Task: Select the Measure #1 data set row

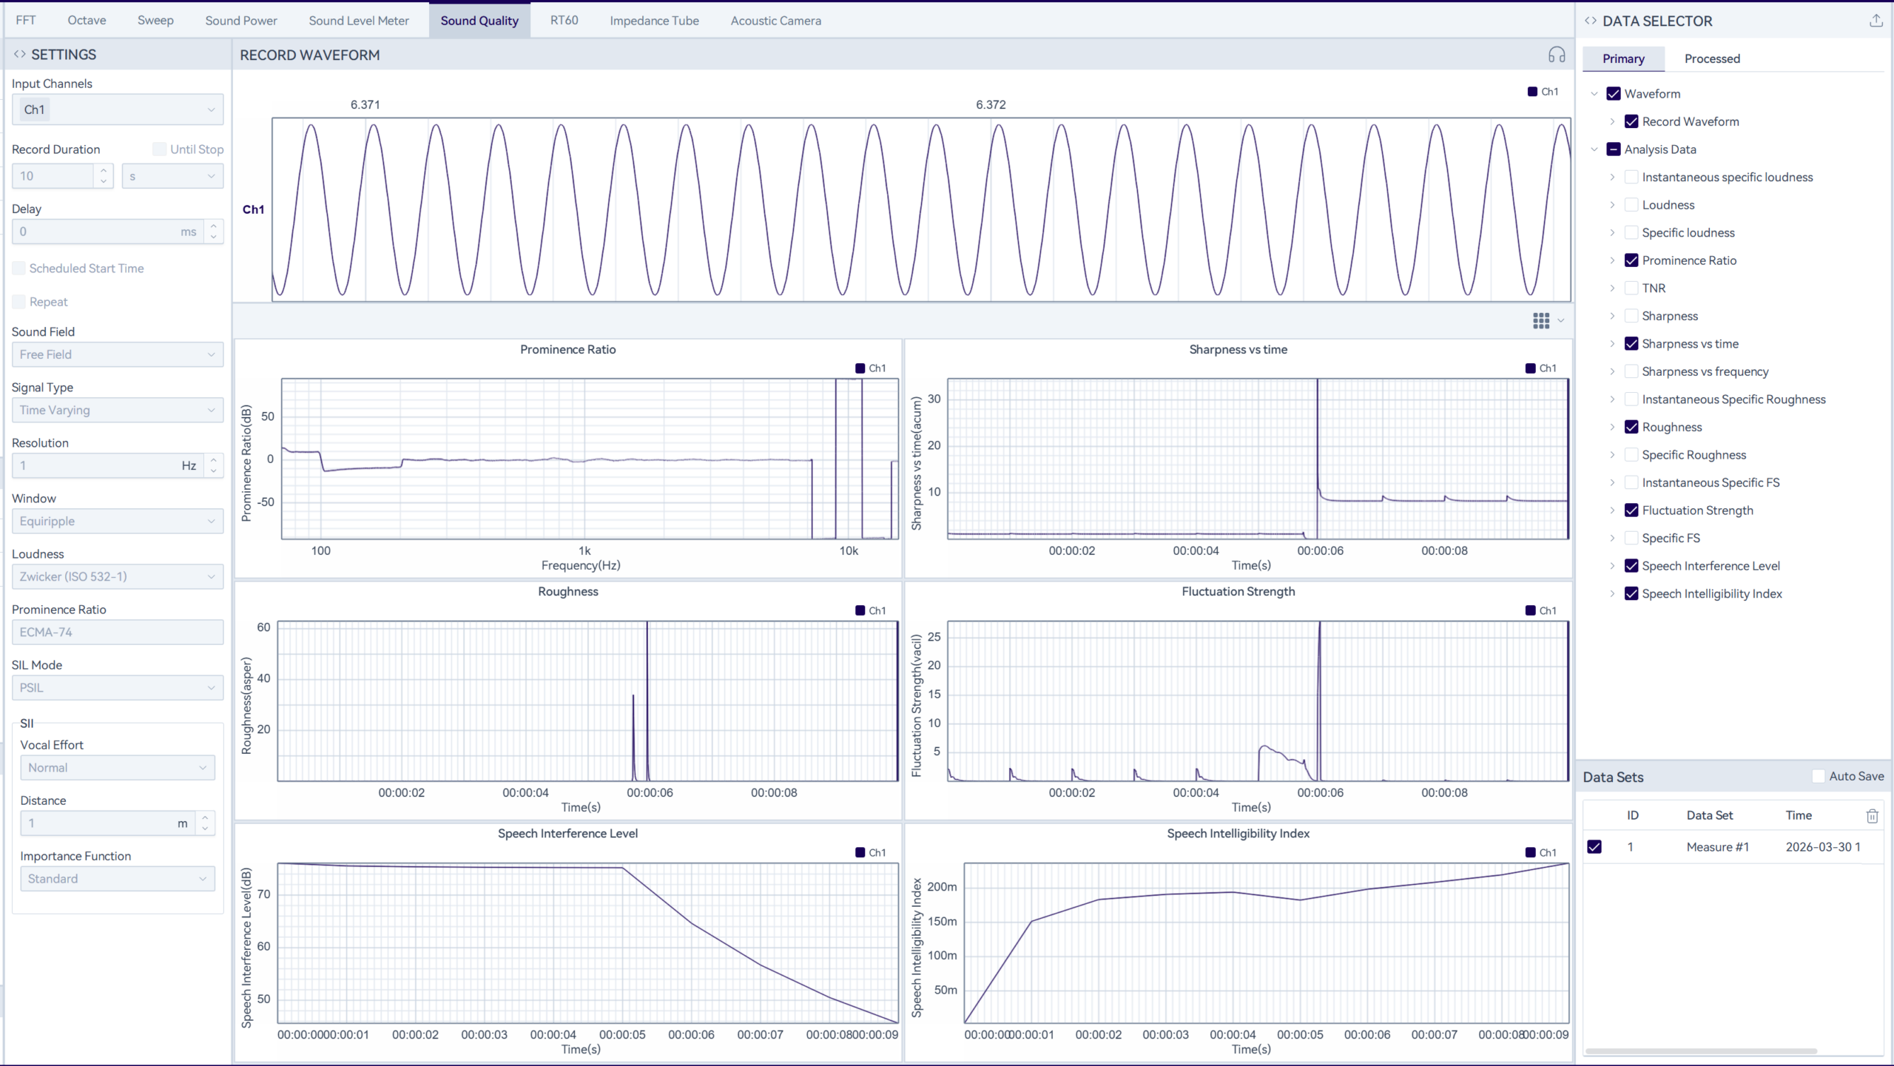Action: [1717, 847]
